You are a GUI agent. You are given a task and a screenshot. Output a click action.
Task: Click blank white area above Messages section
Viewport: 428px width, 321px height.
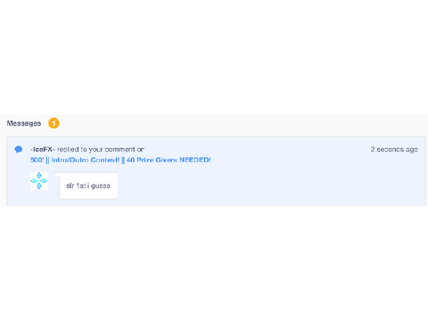(214, 56)
